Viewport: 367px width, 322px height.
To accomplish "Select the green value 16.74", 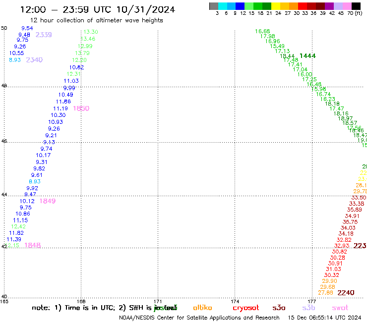I will 323,94.
